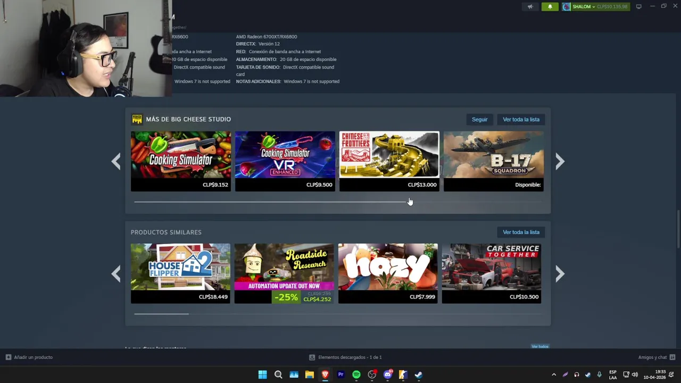Show hidden system tray icons chevron
681x383 pixels.
(x=554, y=374)
